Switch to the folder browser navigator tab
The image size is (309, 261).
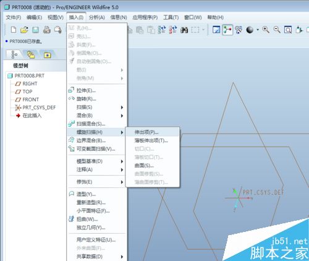point(31,55)
